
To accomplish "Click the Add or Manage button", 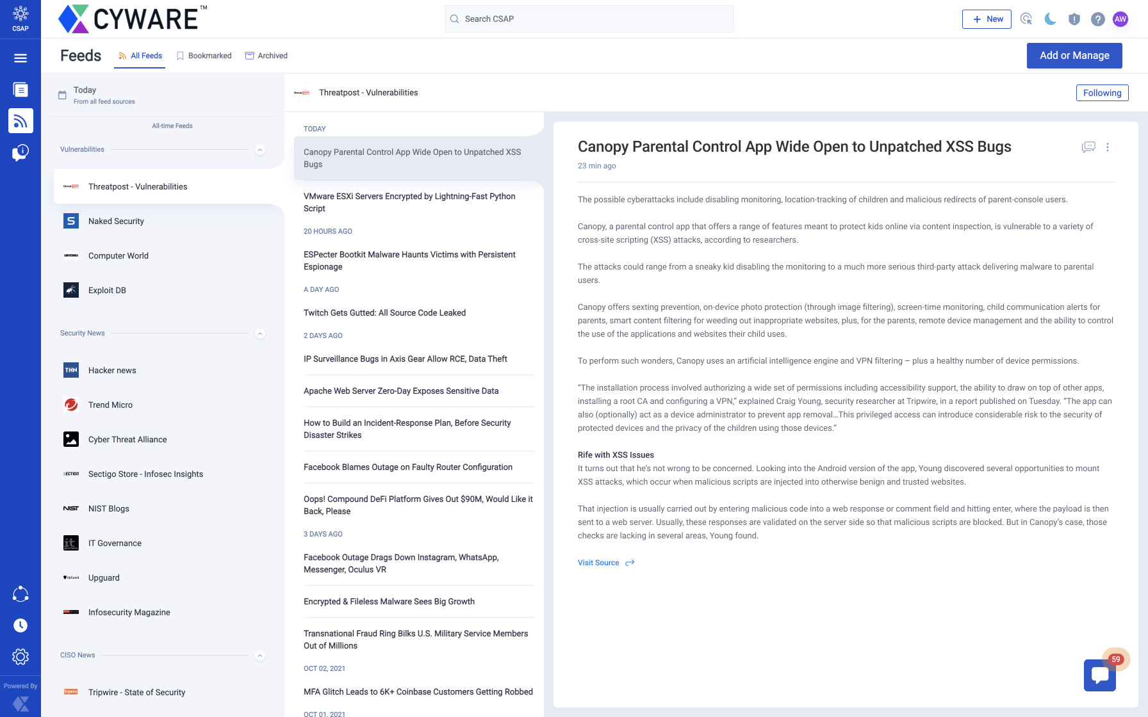I will coord(1074,56).
